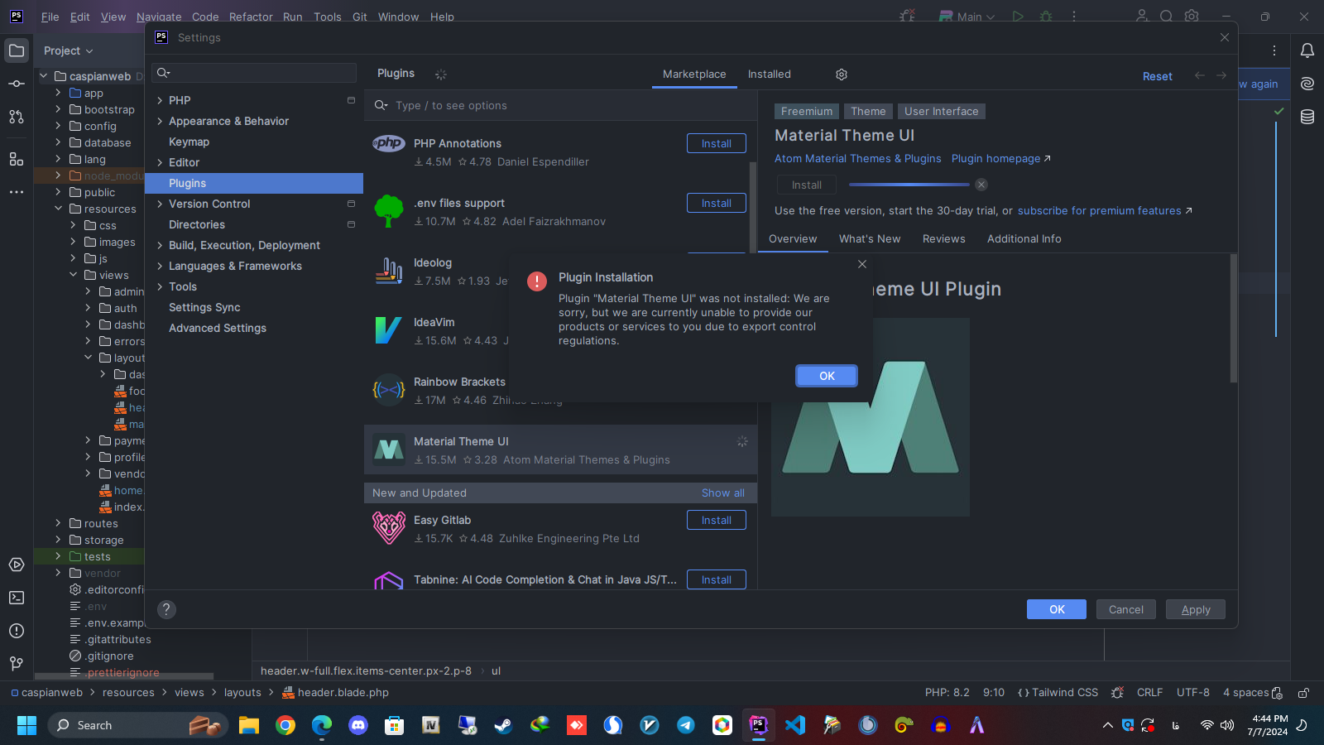Click the Material Theme UI install progress bar
Image resolution: width=1324 pixels, height=745 pixels.
pos(909,185)
